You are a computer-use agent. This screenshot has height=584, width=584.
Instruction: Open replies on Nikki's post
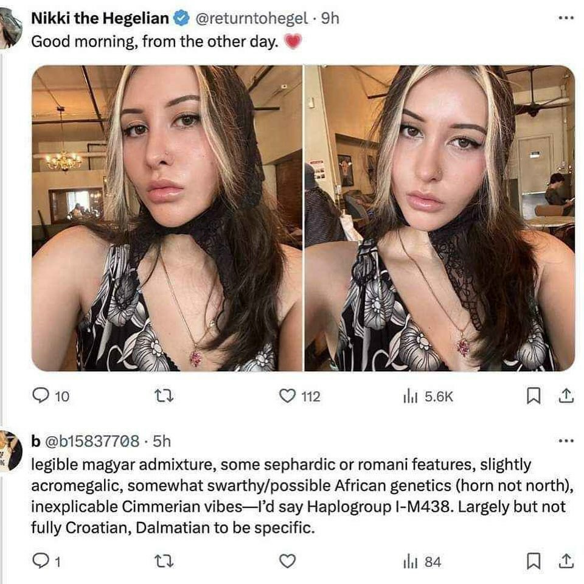click(50, 396)
